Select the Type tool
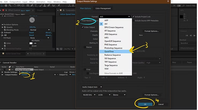Image resolution: width=198 pixels, height=110 pixels. pyautogui.click(x=36, y=5)
